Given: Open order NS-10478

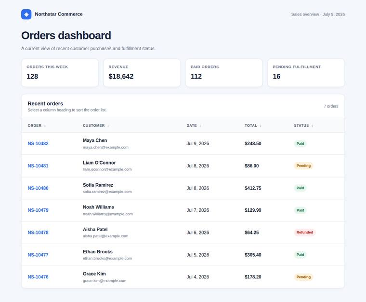Looking at the screenshot, I should (38, 233).
